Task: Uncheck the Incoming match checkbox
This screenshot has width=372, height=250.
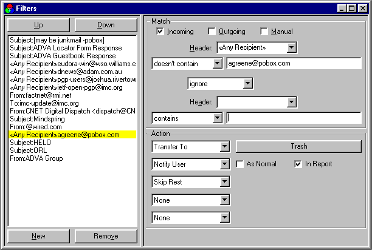Action: tap(160, 32)
